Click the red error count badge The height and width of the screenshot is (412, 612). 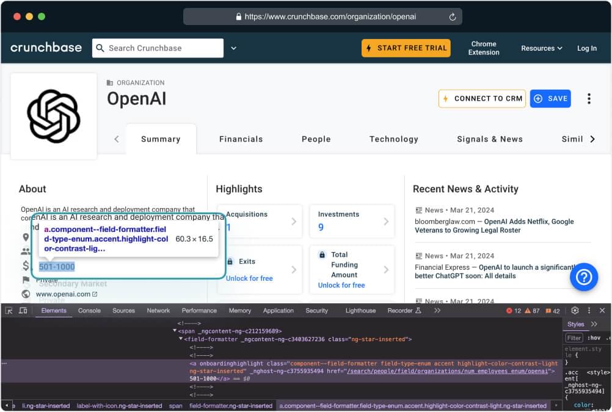[x=514, y=311]
